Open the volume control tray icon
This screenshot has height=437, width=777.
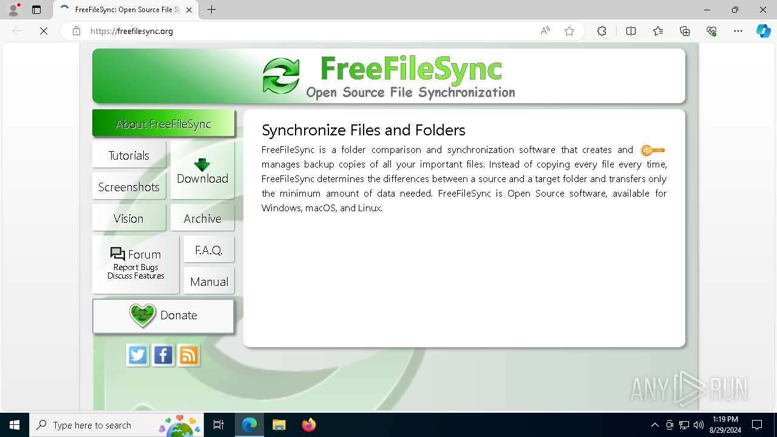point(699,425)
